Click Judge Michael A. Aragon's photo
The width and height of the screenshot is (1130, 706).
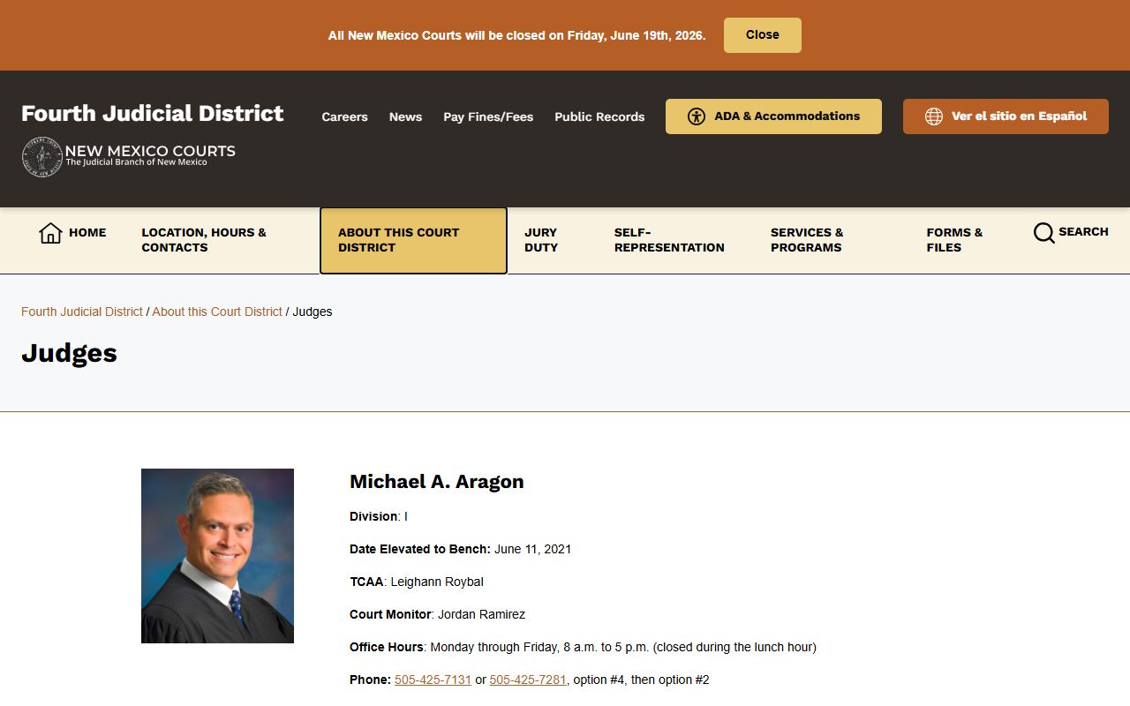[x=217, y=556]
